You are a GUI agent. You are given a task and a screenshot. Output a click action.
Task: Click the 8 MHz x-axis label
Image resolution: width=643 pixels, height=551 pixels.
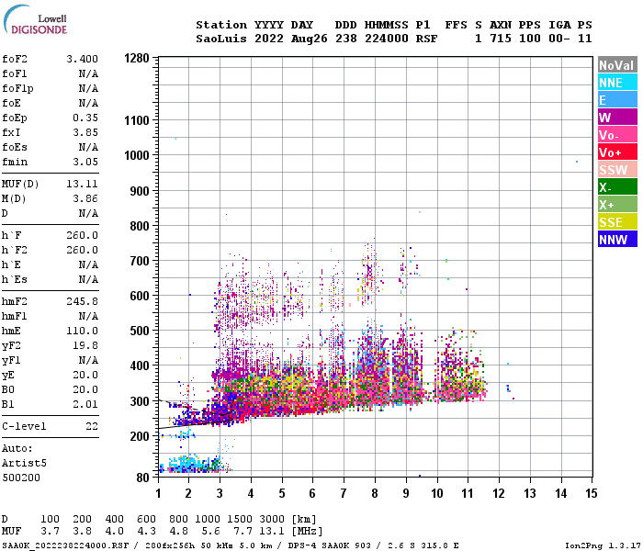(x=375, y=493)
